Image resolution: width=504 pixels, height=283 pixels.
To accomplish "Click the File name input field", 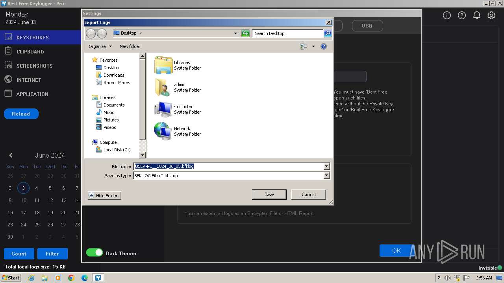I will tap(228, 166).
